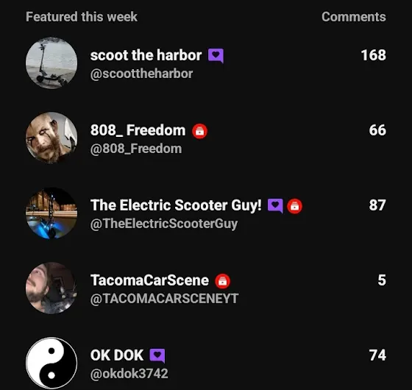Select the TacomaCarScene channel name

point(149,280)
